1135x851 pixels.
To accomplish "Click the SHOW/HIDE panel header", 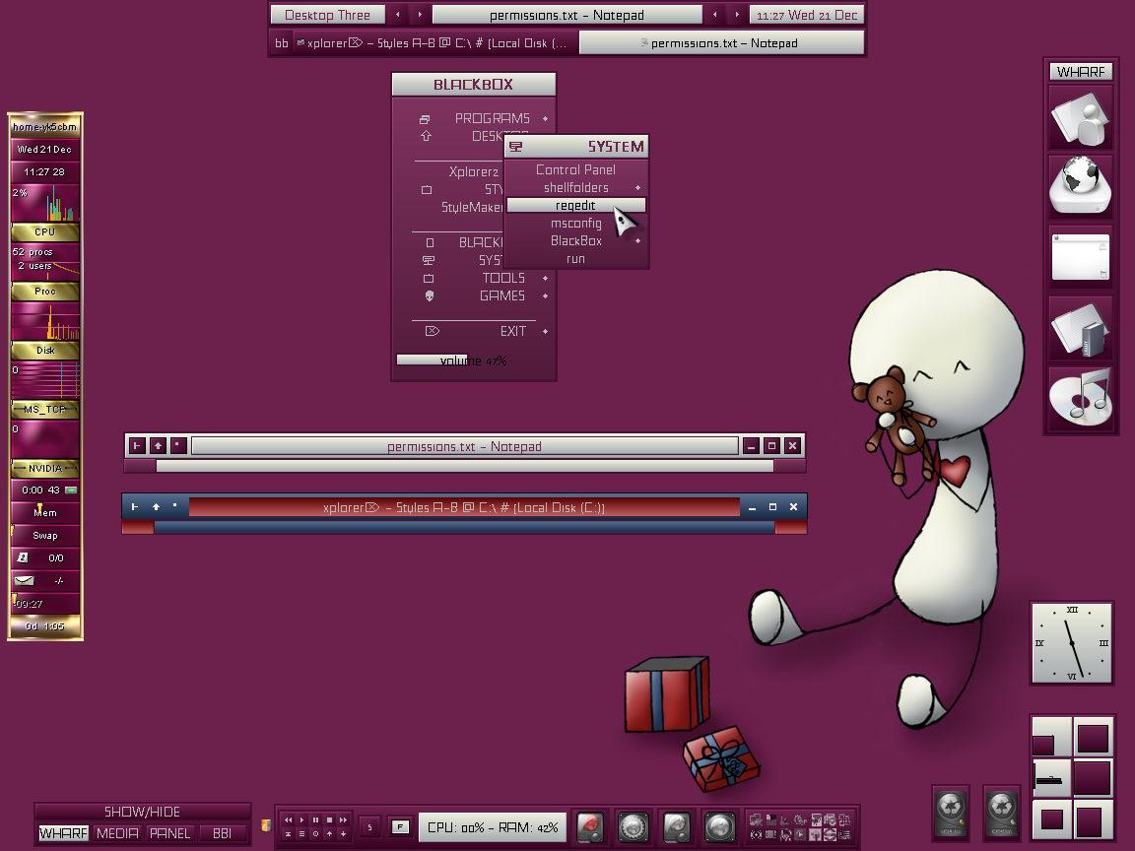I will coord(142,812).
